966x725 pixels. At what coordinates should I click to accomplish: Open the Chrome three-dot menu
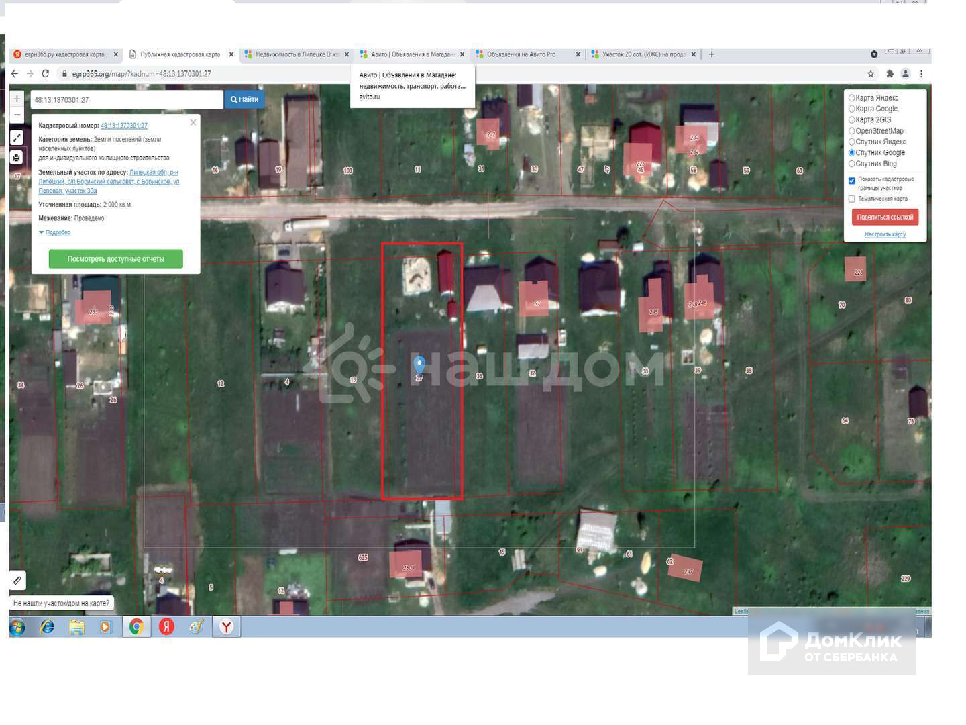[x=921, y=74]
